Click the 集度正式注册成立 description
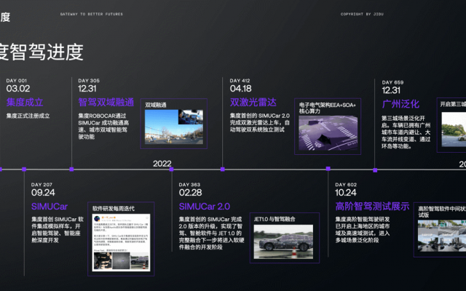466x291 pixels. point(28,116)
